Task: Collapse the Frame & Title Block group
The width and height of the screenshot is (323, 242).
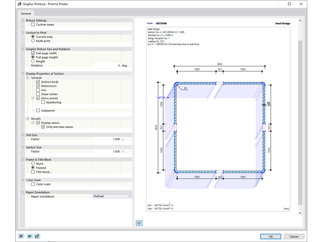Action: pos(23,160)
